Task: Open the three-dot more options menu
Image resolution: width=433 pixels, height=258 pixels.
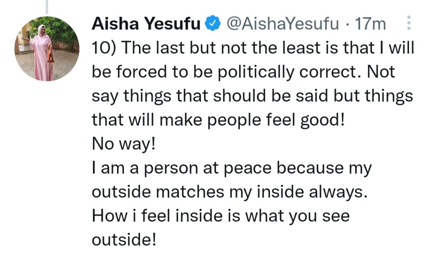Action: (409, 23)
